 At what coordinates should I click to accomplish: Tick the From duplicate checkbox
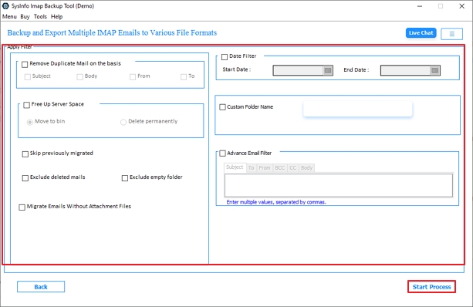tap(133, 77)
